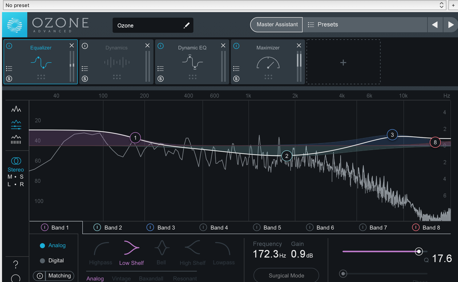Switch to the Band 3 tab

tap(166, 228)
